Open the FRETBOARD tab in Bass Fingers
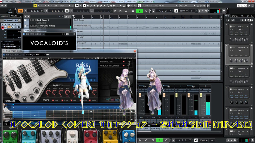255x143 pixels. click(x=10, y=101)
